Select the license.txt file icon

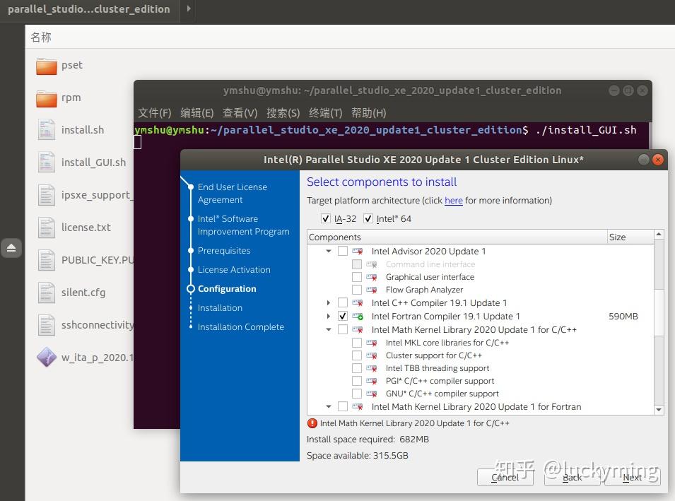click(x=46, y=227)
